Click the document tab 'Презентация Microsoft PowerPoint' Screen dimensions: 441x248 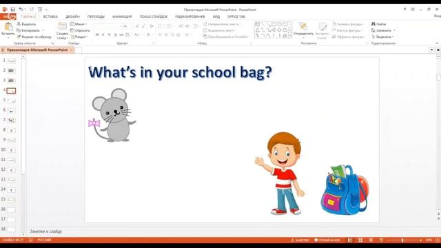click(x=37, y=50)
